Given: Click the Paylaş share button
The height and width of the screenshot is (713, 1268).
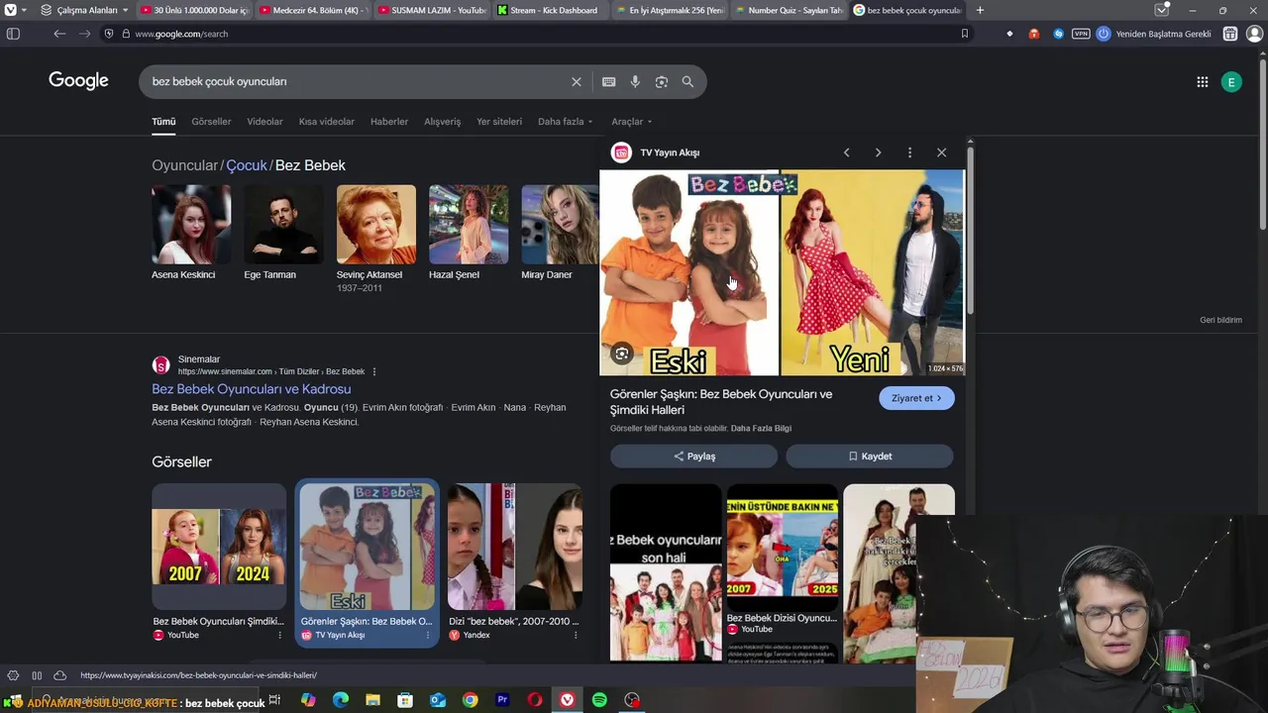Looking at the screenshot, I should click(x=693, y=457).
